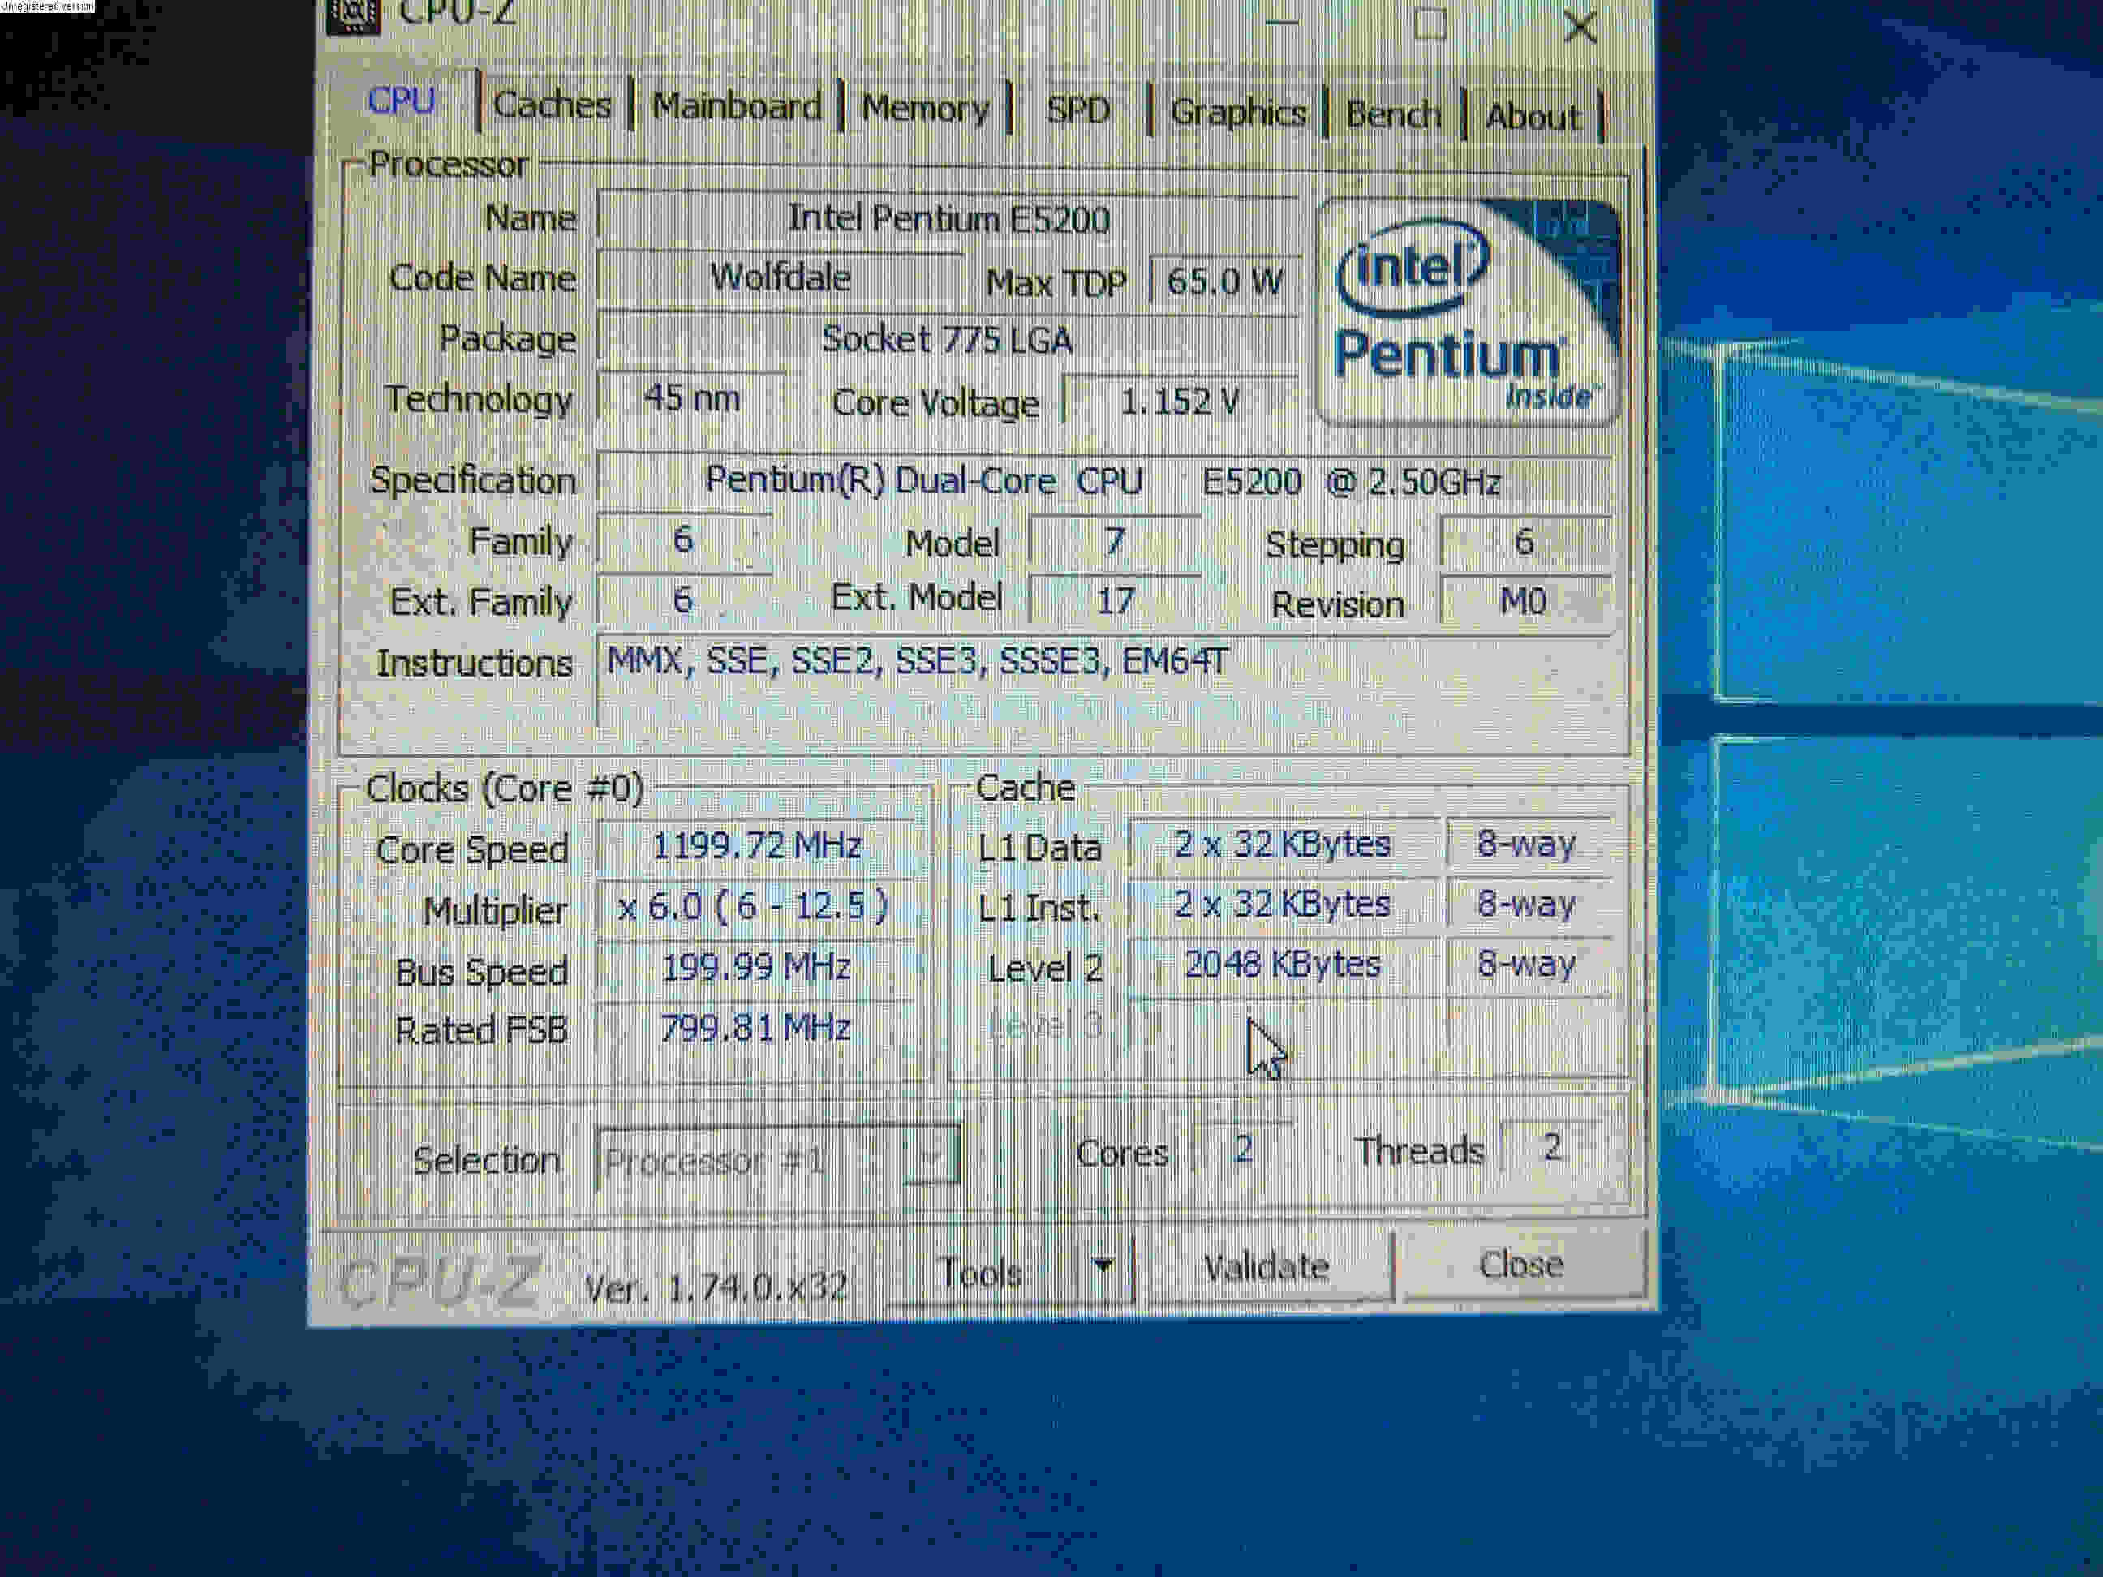Select the Memory tab
This screenshot has width=2103, height=1577.
coord(925,109)
